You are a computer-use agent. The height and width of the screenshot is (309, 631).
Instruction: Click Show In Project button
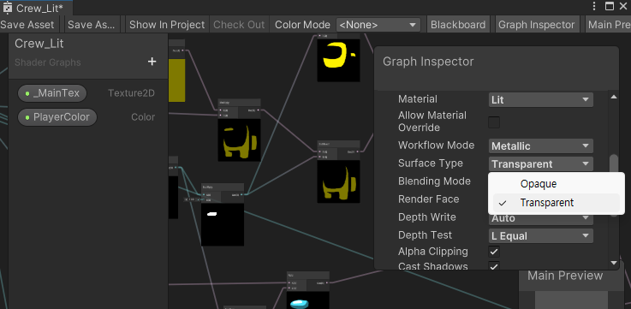[167, 25]
